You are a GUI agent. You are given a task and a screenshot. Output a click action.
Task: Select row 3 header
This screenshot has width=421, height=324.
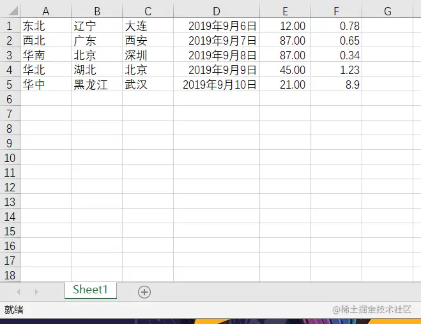[10, 55]
